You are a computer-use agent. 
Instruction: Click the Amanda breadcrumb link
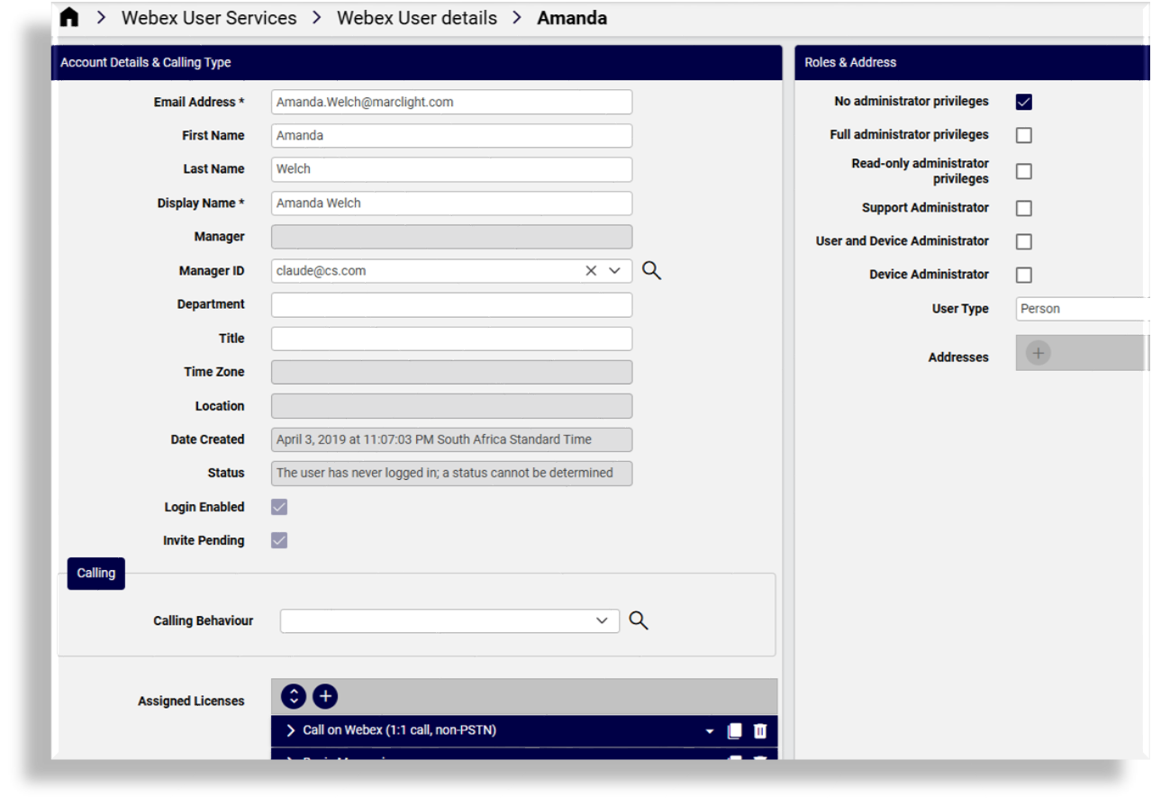click(571, 17)
